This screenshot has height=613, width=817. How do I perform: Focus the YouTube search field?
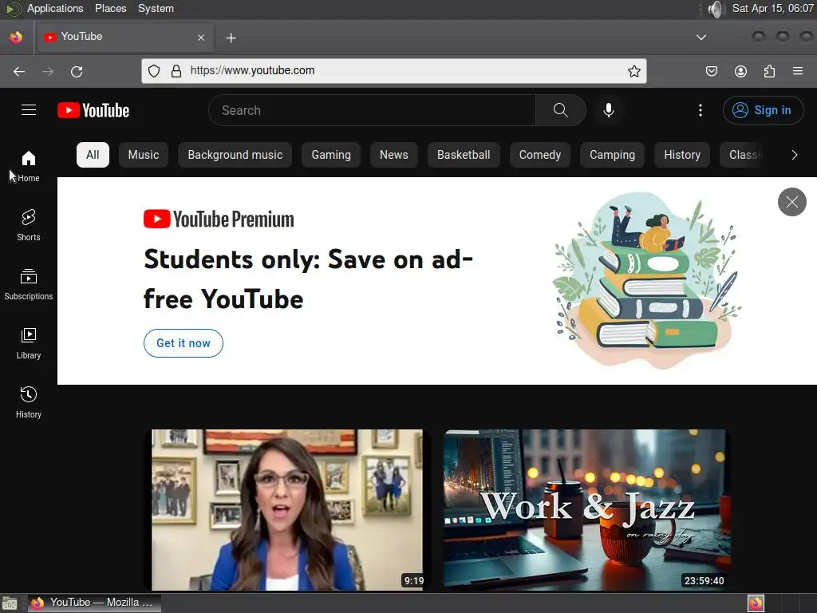click(x=372, y=110)
